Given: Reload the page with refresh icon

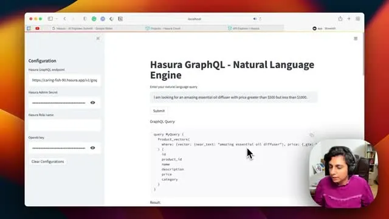Looking at the screenshot, I should 260,19.
